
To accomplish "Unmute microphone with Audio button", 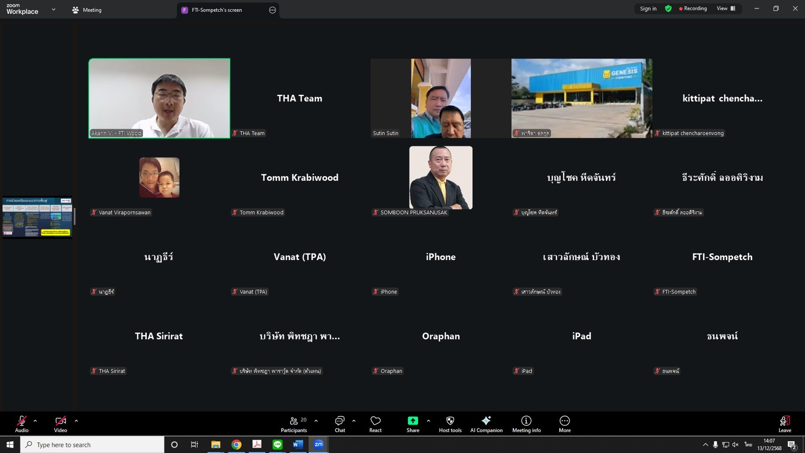I will tap(22, 424).
